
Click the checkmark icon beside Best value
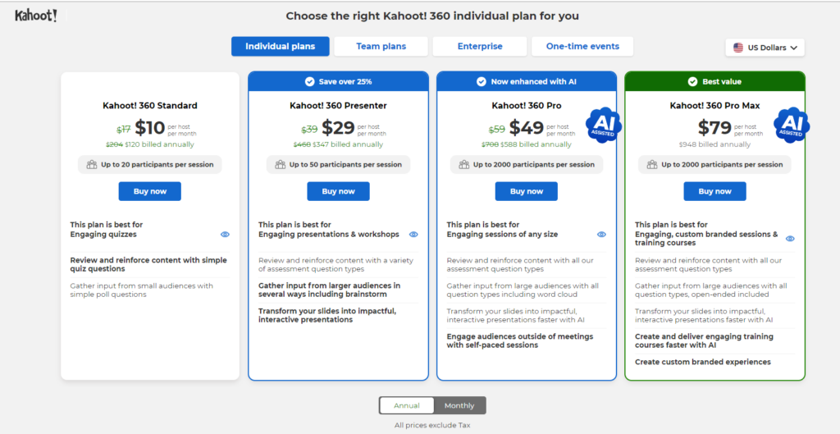(692, 81)
